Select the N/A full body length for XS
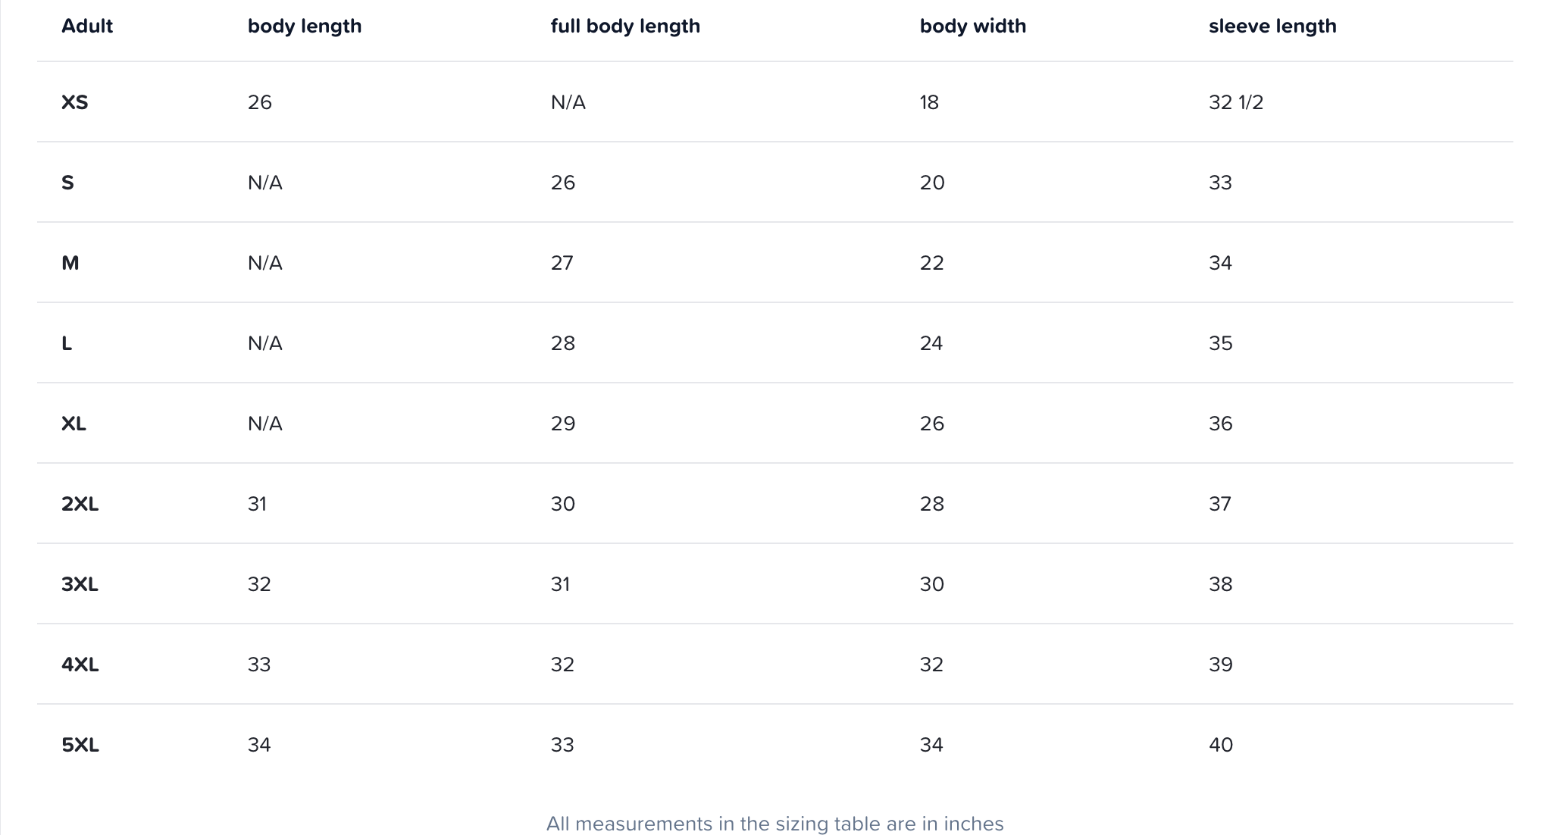Screen dimensions: 1549x835 [568, 102]
